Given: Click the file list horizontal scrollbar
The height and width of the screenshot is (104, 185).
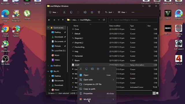Looking at the screenshot, I should coord(112,90).
